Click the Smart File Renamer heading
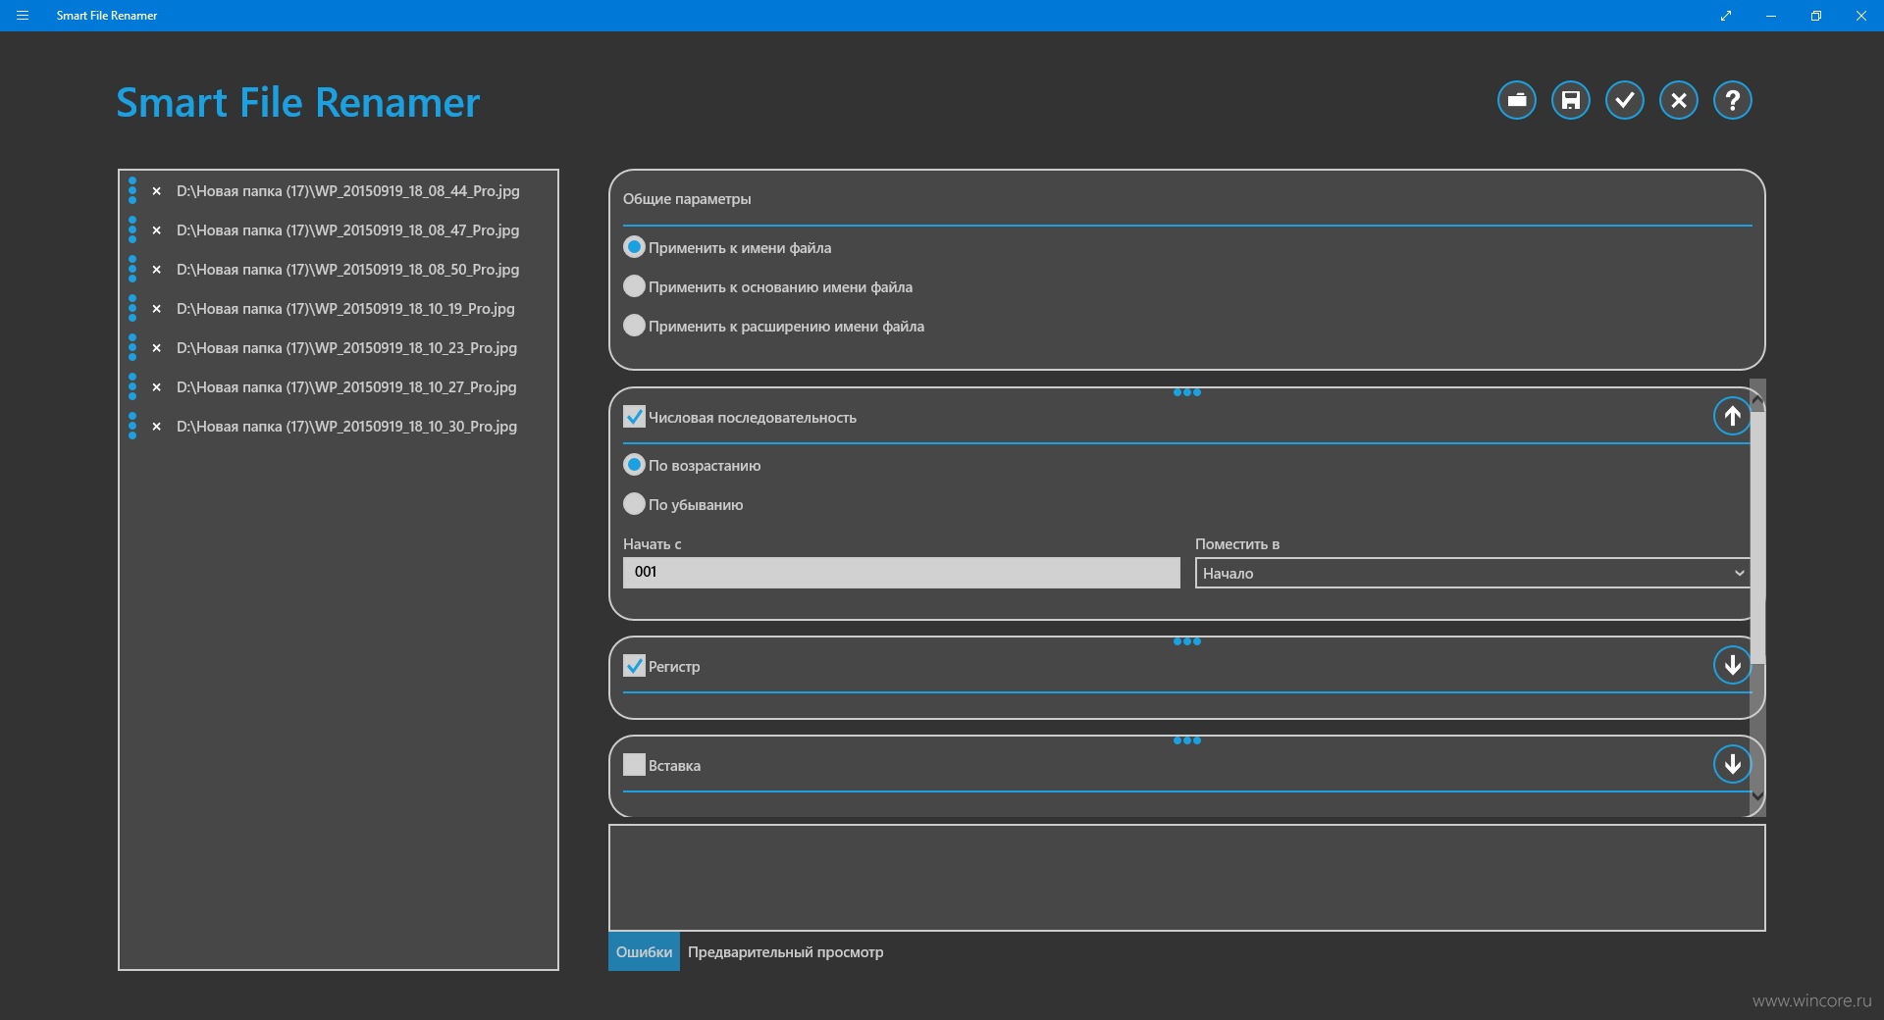The image size is (1884, 1020). [x=298, y=102]
